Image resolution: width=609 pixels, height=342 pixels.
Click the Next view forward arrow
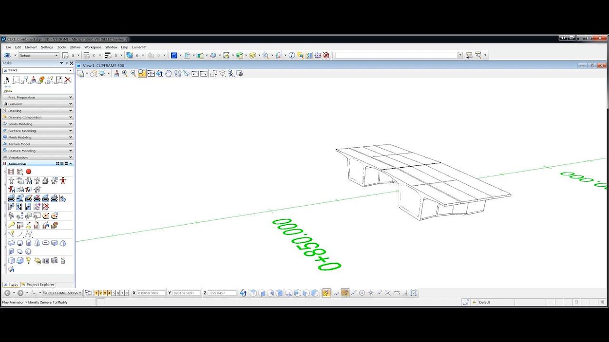(20, 293)
